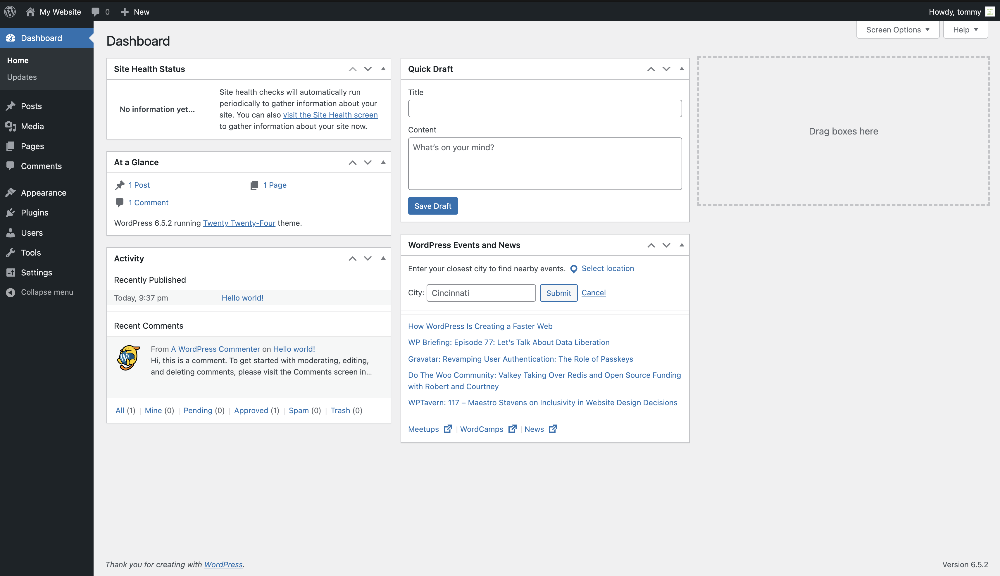Screen dimensions: 1000x576
Task: Toggle the Activity panel
Action: pos(383,258)
